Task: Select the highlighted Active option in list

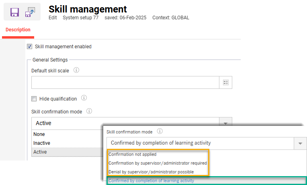Action: point(40,152)
